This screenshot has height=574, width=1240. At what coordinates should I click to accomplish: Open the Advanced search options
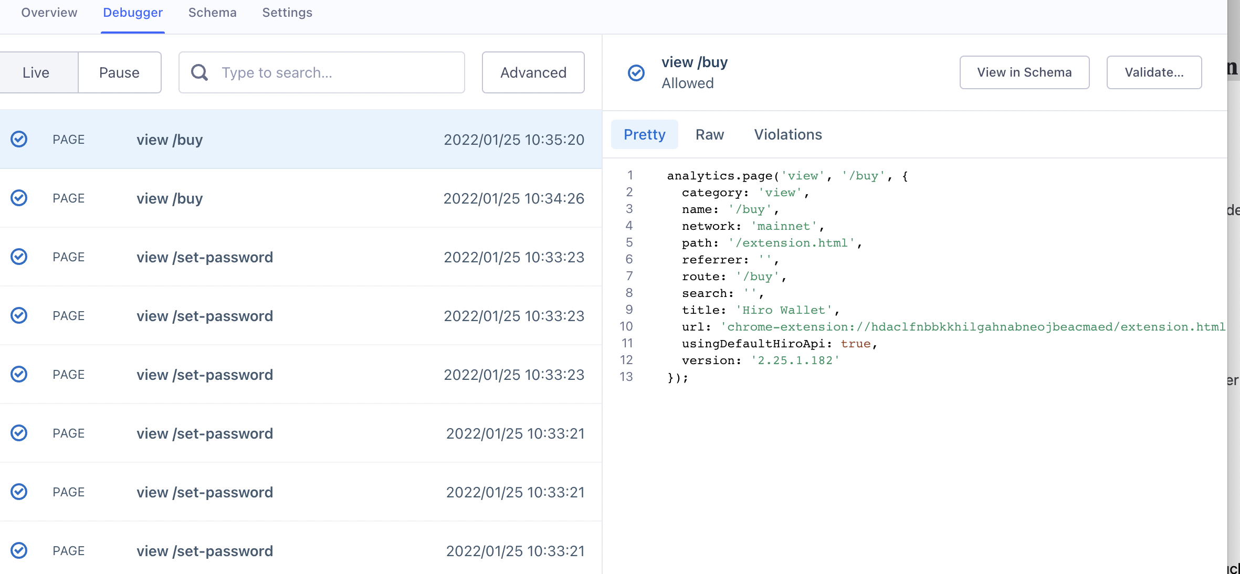533,72
